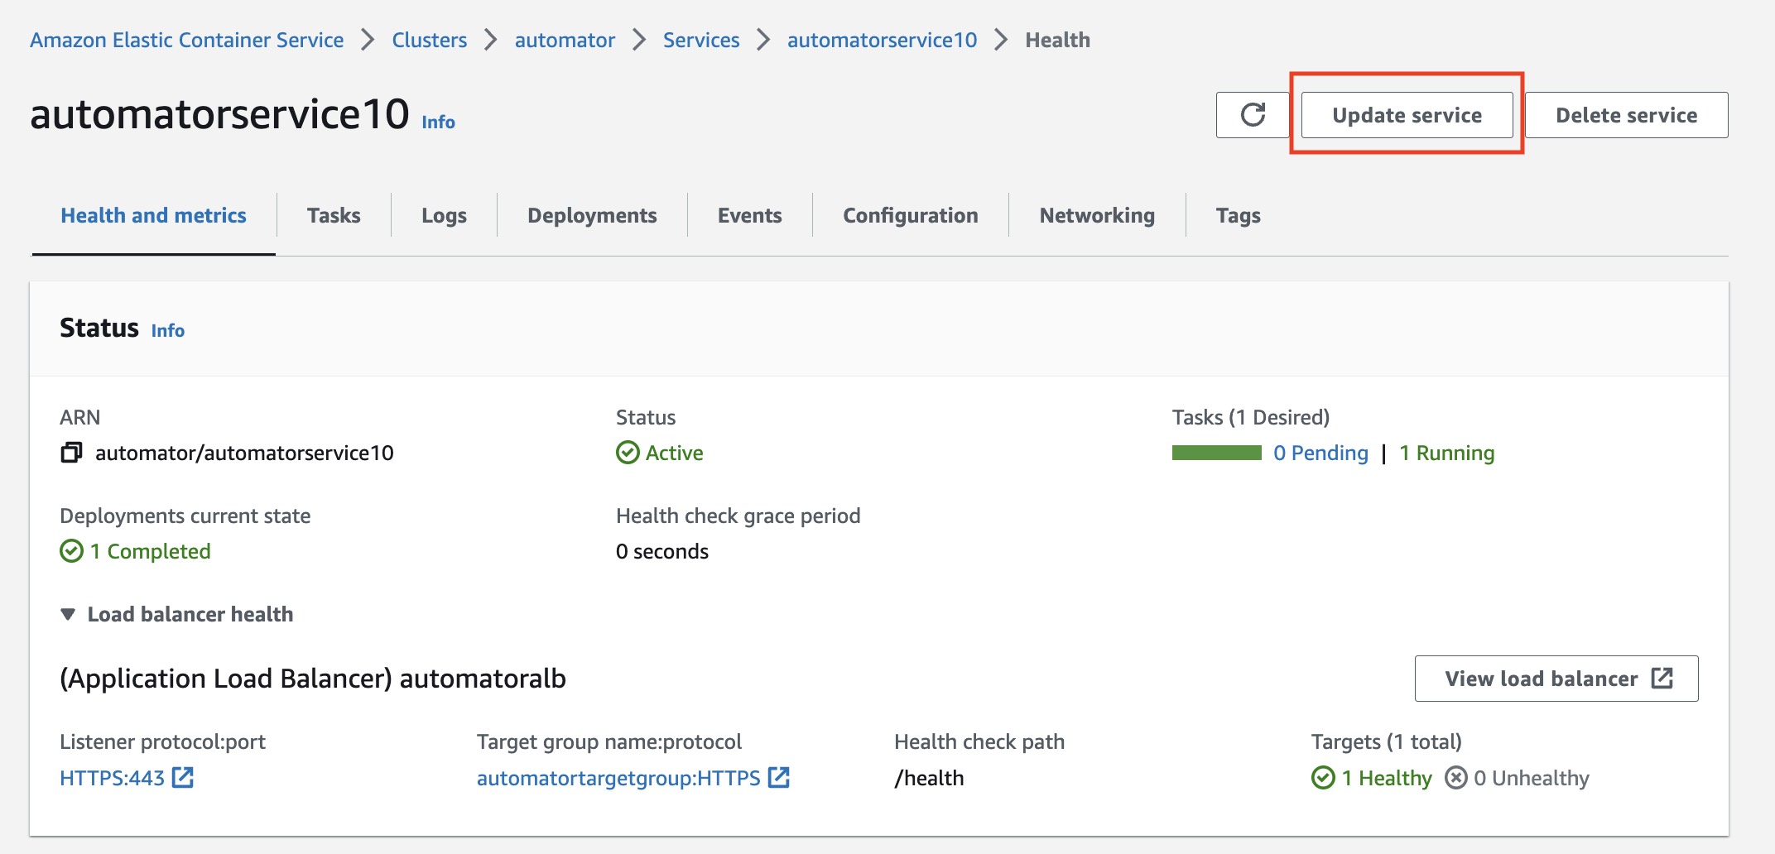Open the Deployments tab
This screenshot has height=854, width=1775.
tap(592, 215)
